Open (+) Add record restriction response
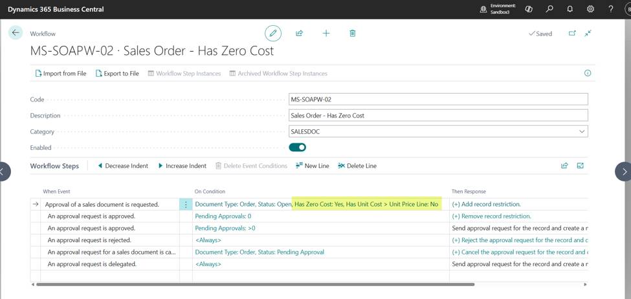Image resolution: width=631 pixels, height=299 pixels. (x=487, y=204)
